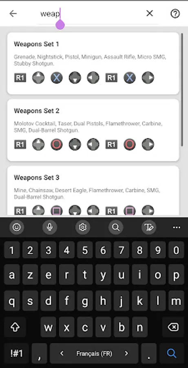The width and height of the screenshot is (188, 368).
Task: Tap the keyboard toolbar search icon
Action: pyautogui.click(x=116, y=227)
